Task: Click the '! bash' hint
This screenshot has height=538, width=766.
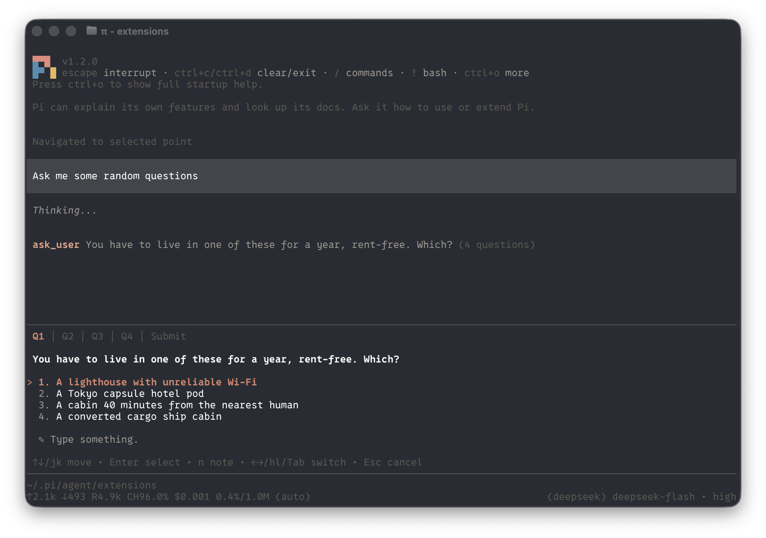Action: (x=428, y=73)
